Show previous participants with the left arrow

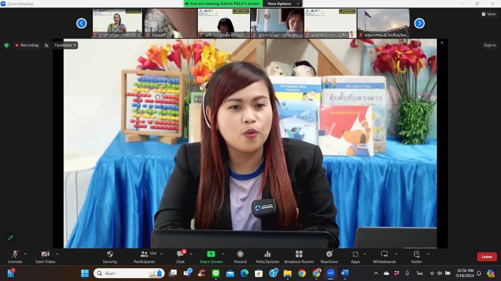click(x=82, y=23)
